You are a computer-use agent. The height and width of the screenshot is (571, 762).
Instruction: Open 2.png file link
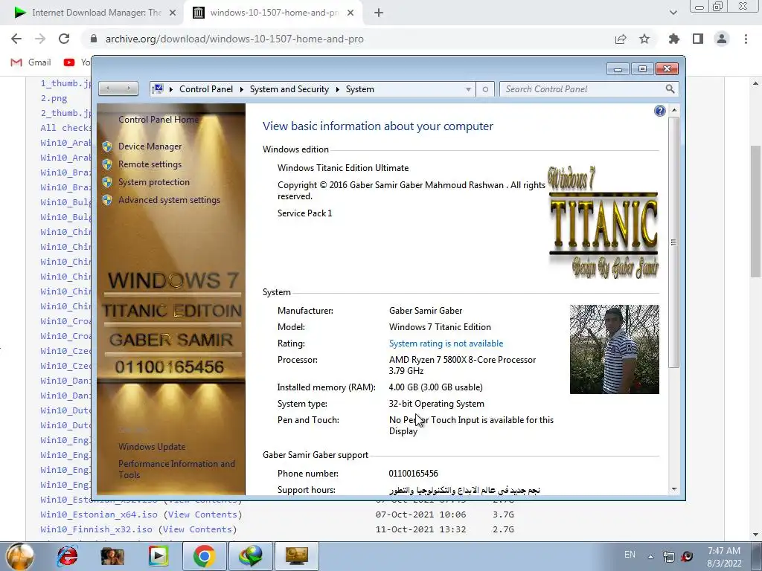point(54,98)
